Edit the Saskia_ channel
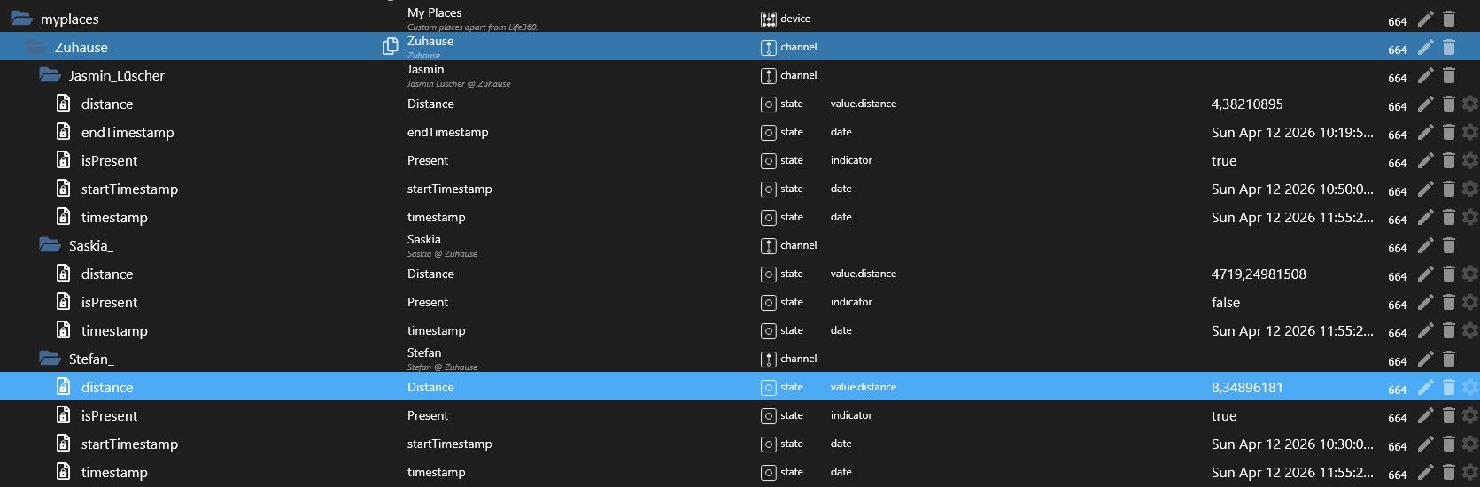Viewport: 1480px width, 487px height. click(x=1425, y=245)
